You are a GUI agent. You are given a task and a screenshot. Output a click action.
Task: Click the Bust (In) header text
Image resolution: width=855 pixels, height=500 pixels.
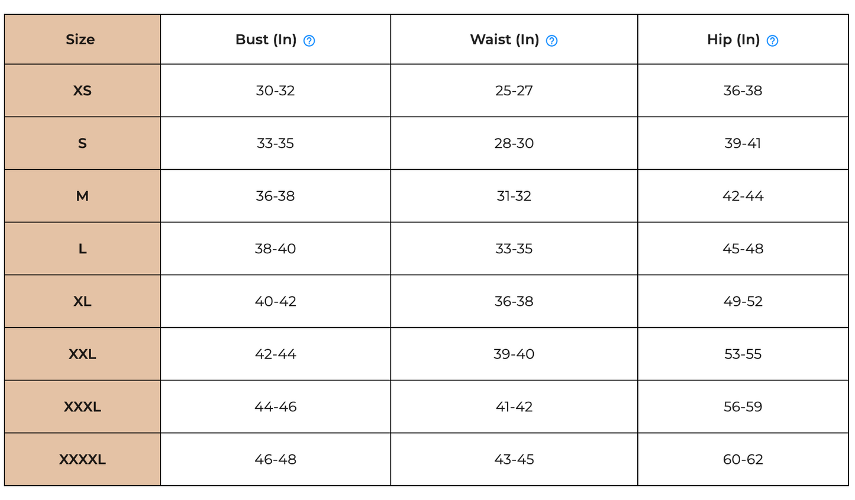[266, 40]
